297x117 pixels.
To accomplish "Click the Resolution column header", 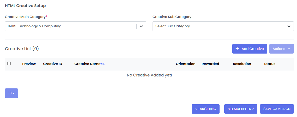I will [x=242, y=64].
